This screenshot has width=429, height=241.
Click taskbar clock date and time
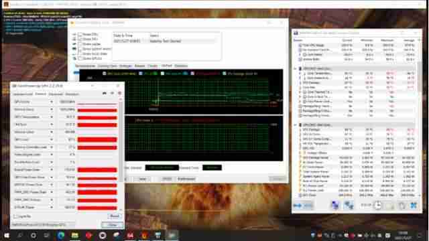404,235
